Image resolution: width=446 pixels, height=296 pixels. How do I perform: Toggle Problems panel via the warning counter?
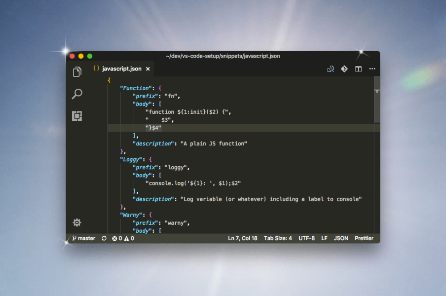[x=128, y=238]
